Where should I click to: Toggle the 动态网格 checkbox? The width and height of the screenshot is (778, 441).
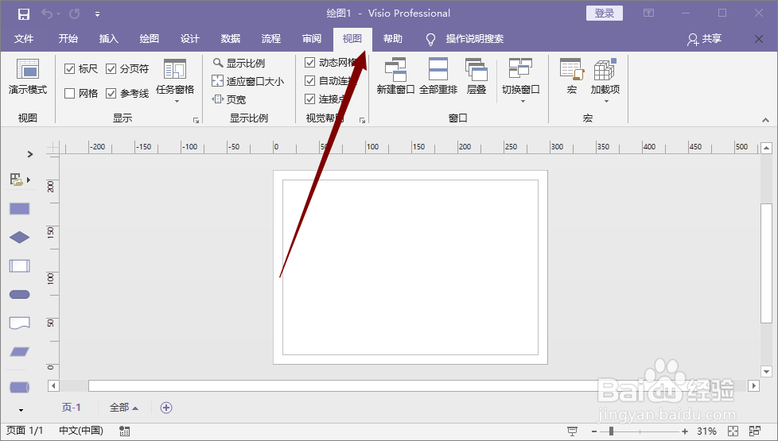coord(309,63)
